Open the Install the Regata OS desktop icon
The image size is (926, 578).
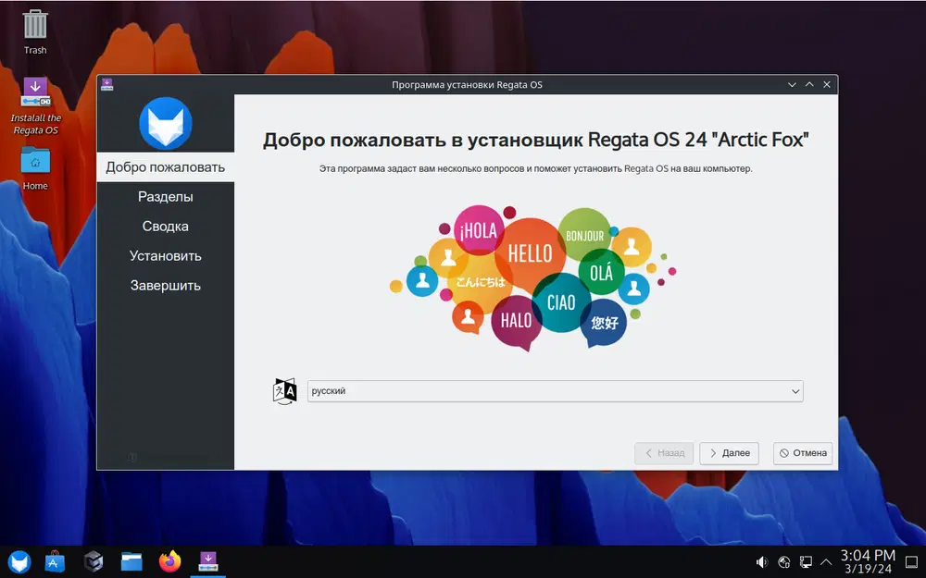[x=35, y=106]
